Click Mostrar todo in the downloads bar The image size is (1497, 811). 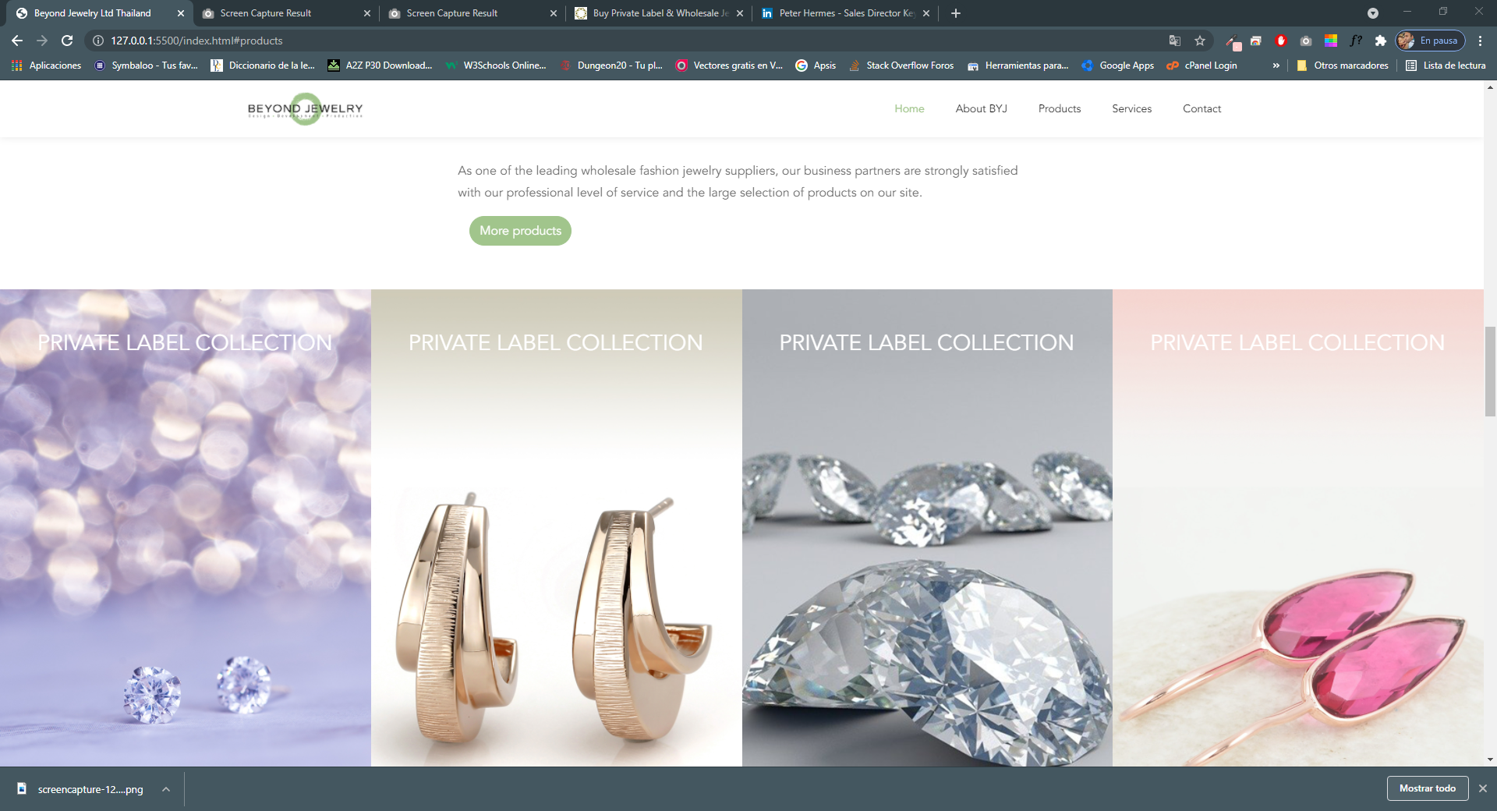coord(1428,788)
